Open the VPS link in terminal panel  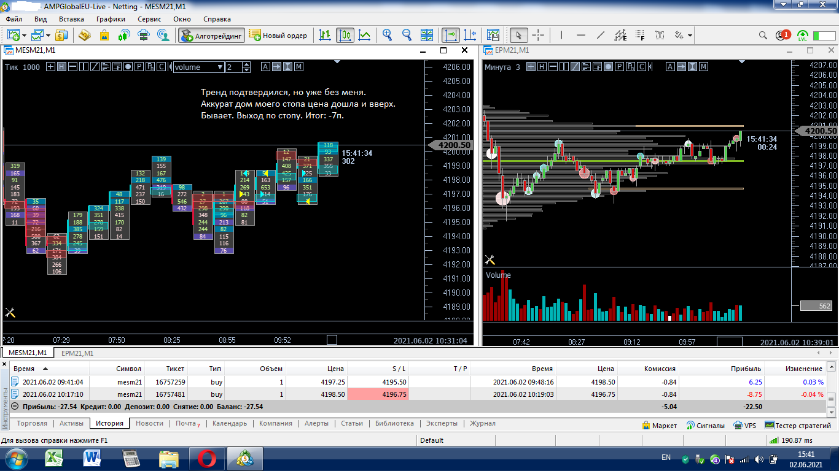745,425
